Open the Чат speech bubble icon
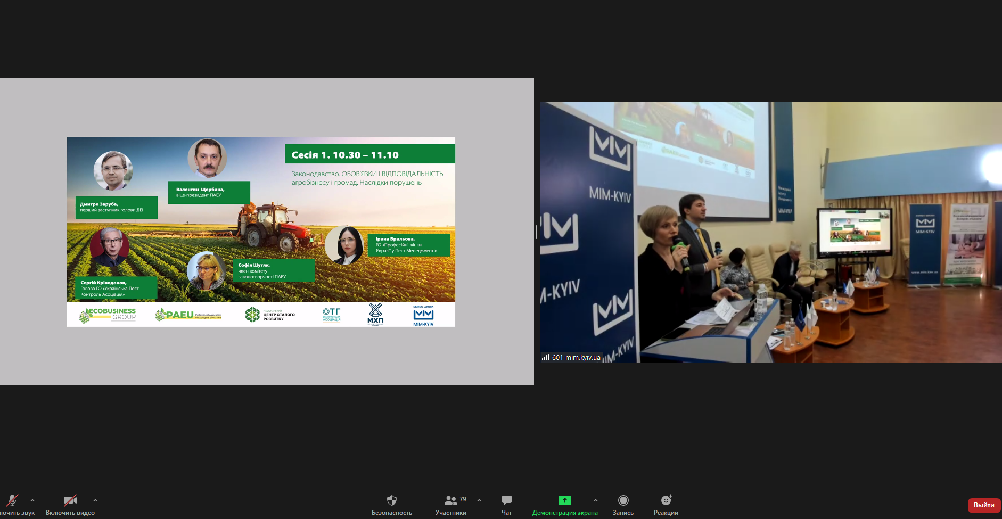This screenshot has width=1002, height=519. pyautogui.click(x=506, y=500)
